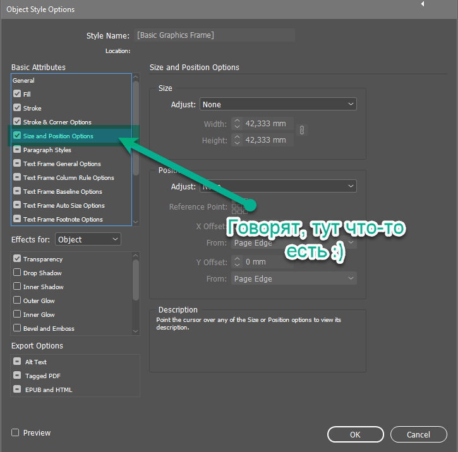The width and height of the screenshot is (458, 452).
Task: Toggle Text Frame Baseline Options checkbox
Action: point(17,191)
